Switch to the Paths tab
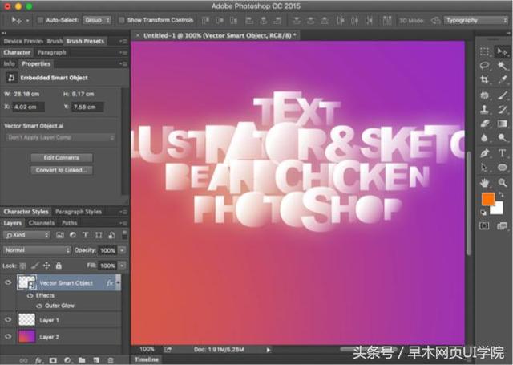513x365 pixels. pos(70,223)
